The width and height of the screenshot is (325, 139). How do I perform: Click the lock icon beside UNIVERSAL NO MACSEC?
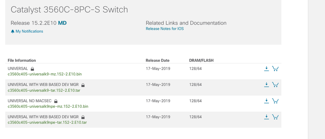(x=56, y=101)
